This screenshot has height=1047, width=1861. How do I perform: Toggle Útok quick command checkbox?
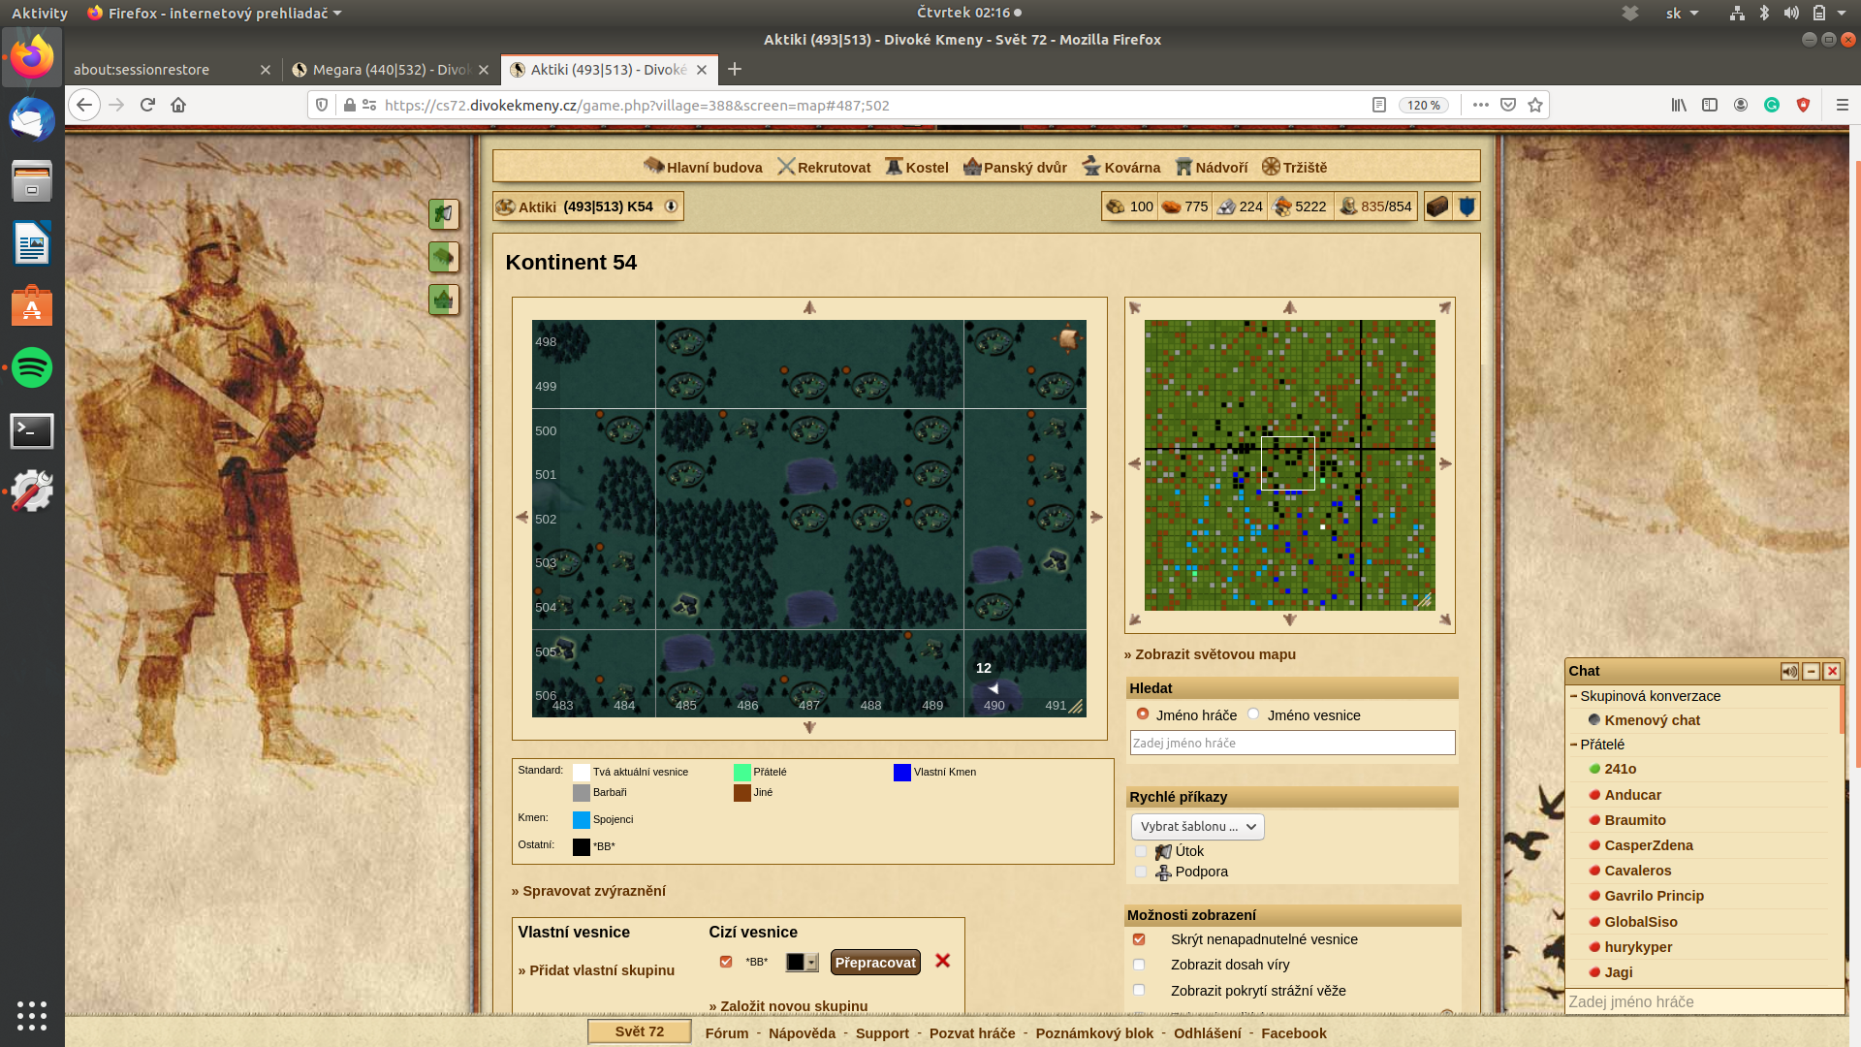tap(1141, 851)
